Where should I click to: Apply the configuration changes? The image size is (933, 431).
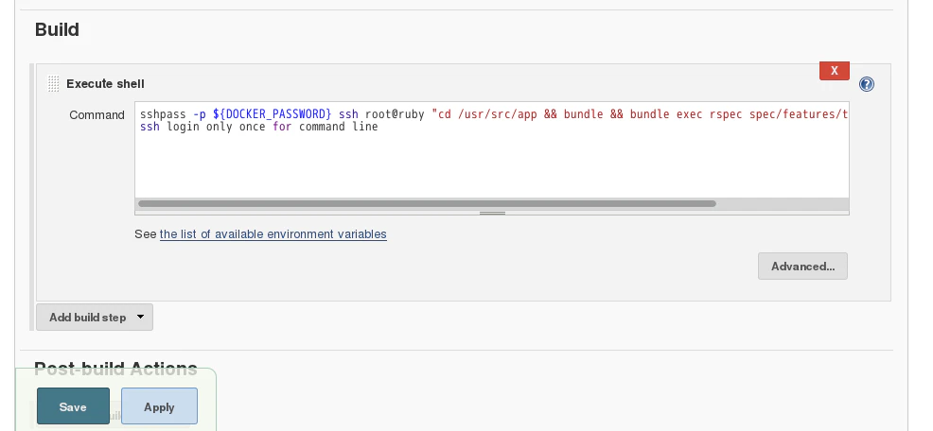tap(159, 406)
